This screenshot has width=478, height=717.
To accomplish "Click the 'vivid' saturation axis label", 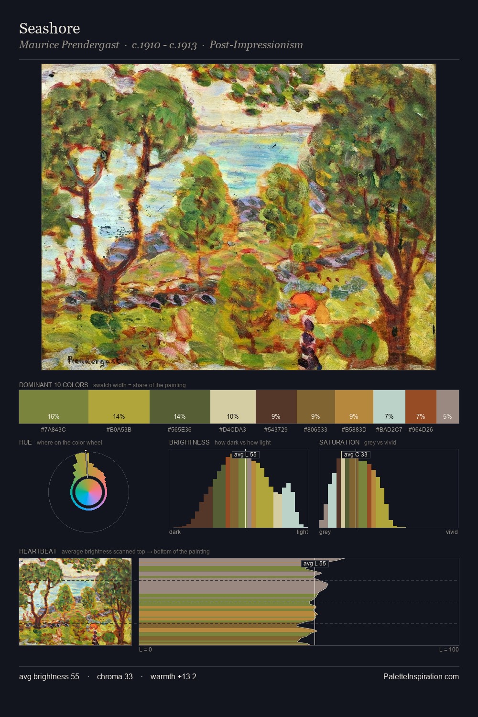I will pyautogui.click(x=452, y=532).
